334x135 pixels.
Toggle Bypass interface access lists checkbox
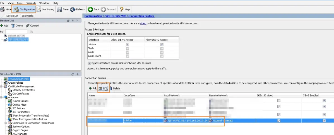[89, 63]
